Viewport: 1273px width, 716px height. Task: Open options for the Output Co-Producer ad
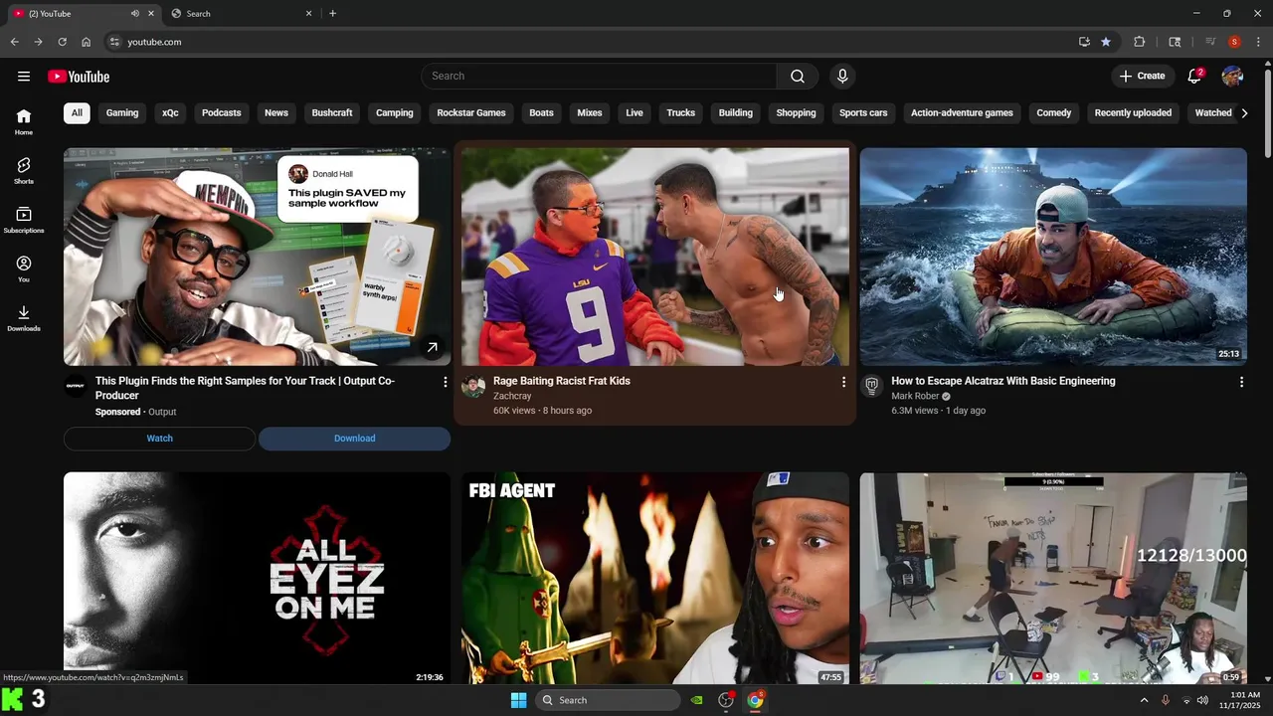[445, 382]
